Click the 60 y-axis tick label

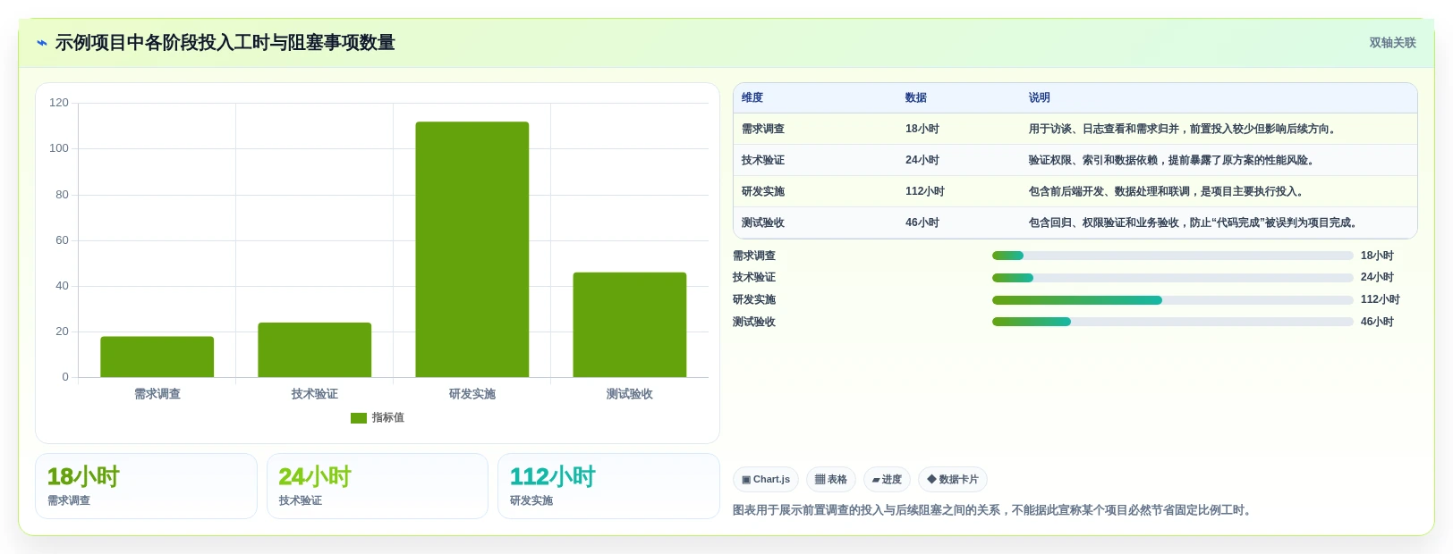click(x=62, y=240)
